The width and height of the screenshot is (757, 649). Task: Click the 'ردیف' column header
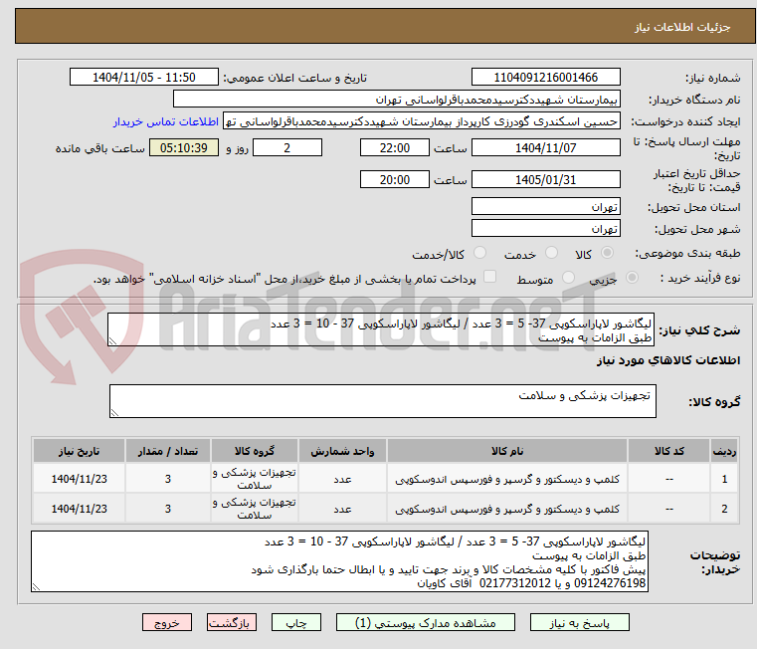click(724, 451)
